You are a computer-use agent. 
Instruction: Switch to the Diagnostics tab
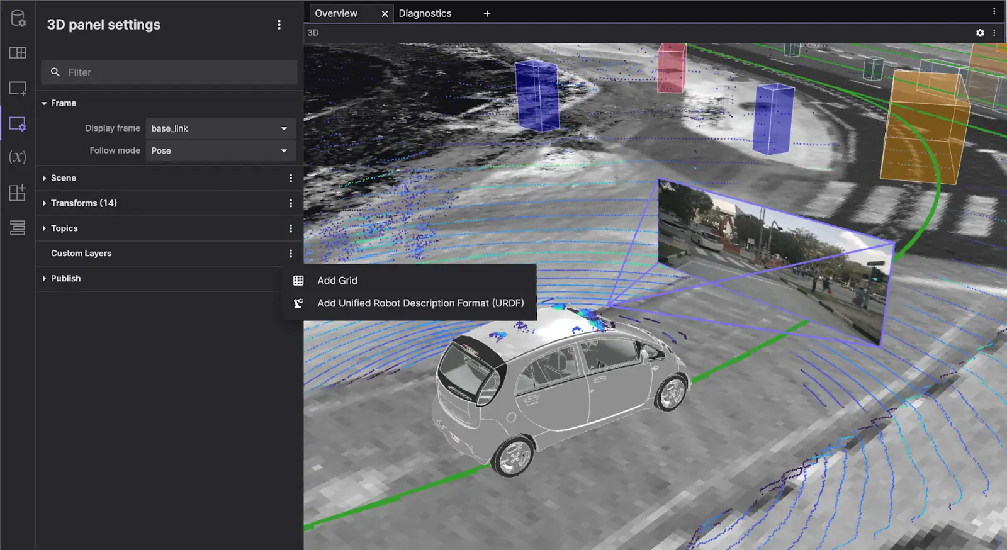coord(425,14)
